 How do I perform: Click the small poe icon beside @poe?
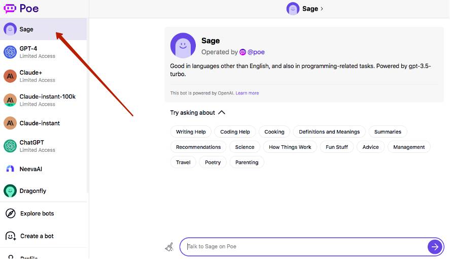pyautogui.click(x=243, y=52)
